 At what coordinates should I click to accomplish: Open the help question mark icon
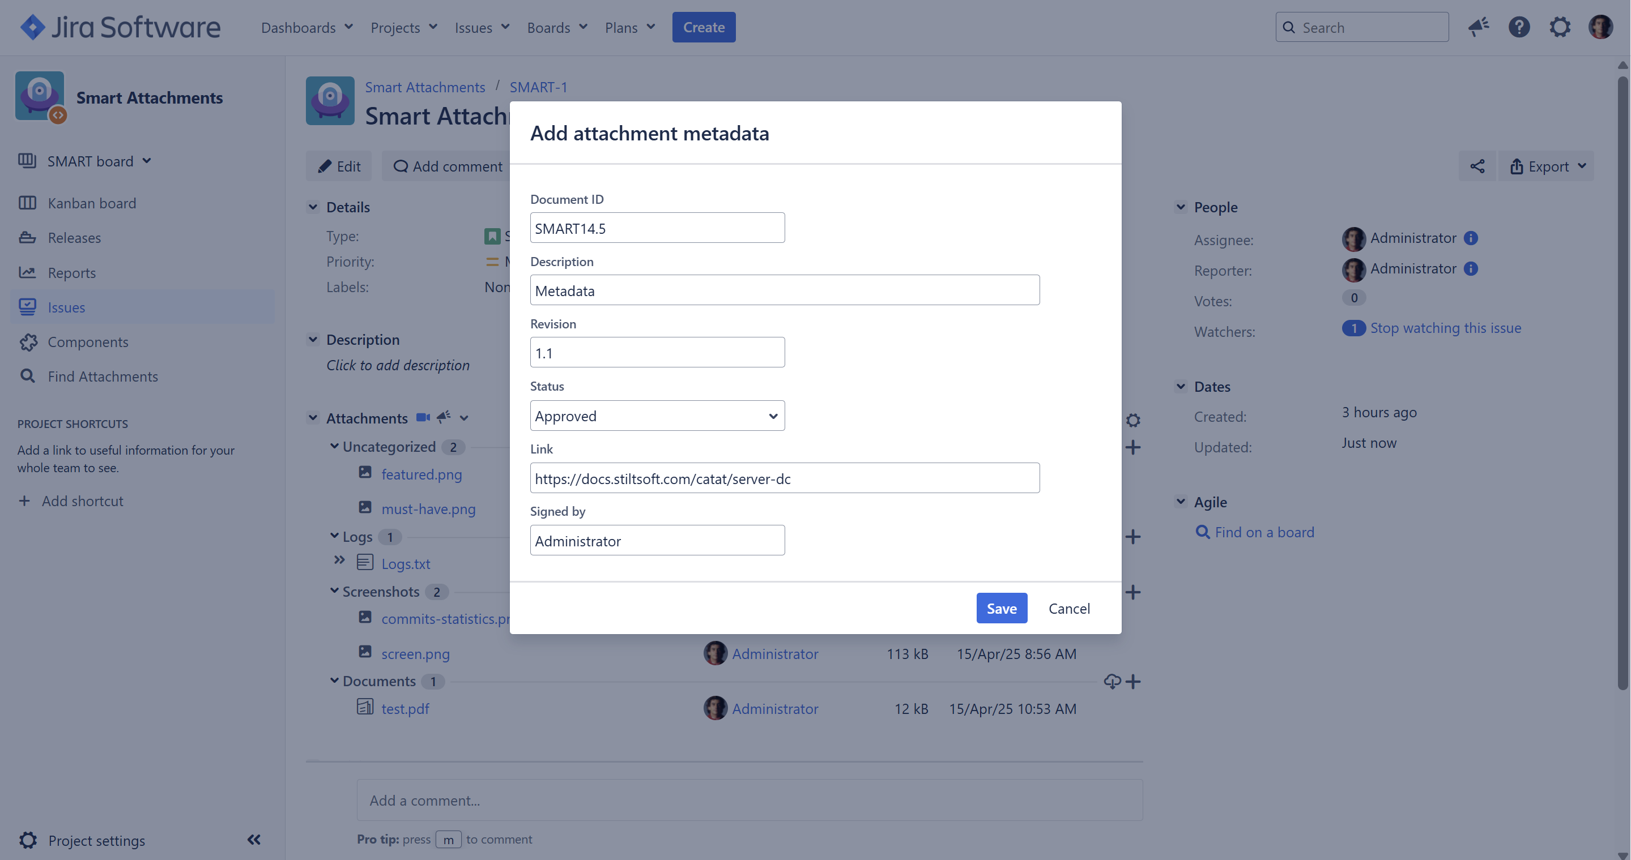tap(1519, 27)
